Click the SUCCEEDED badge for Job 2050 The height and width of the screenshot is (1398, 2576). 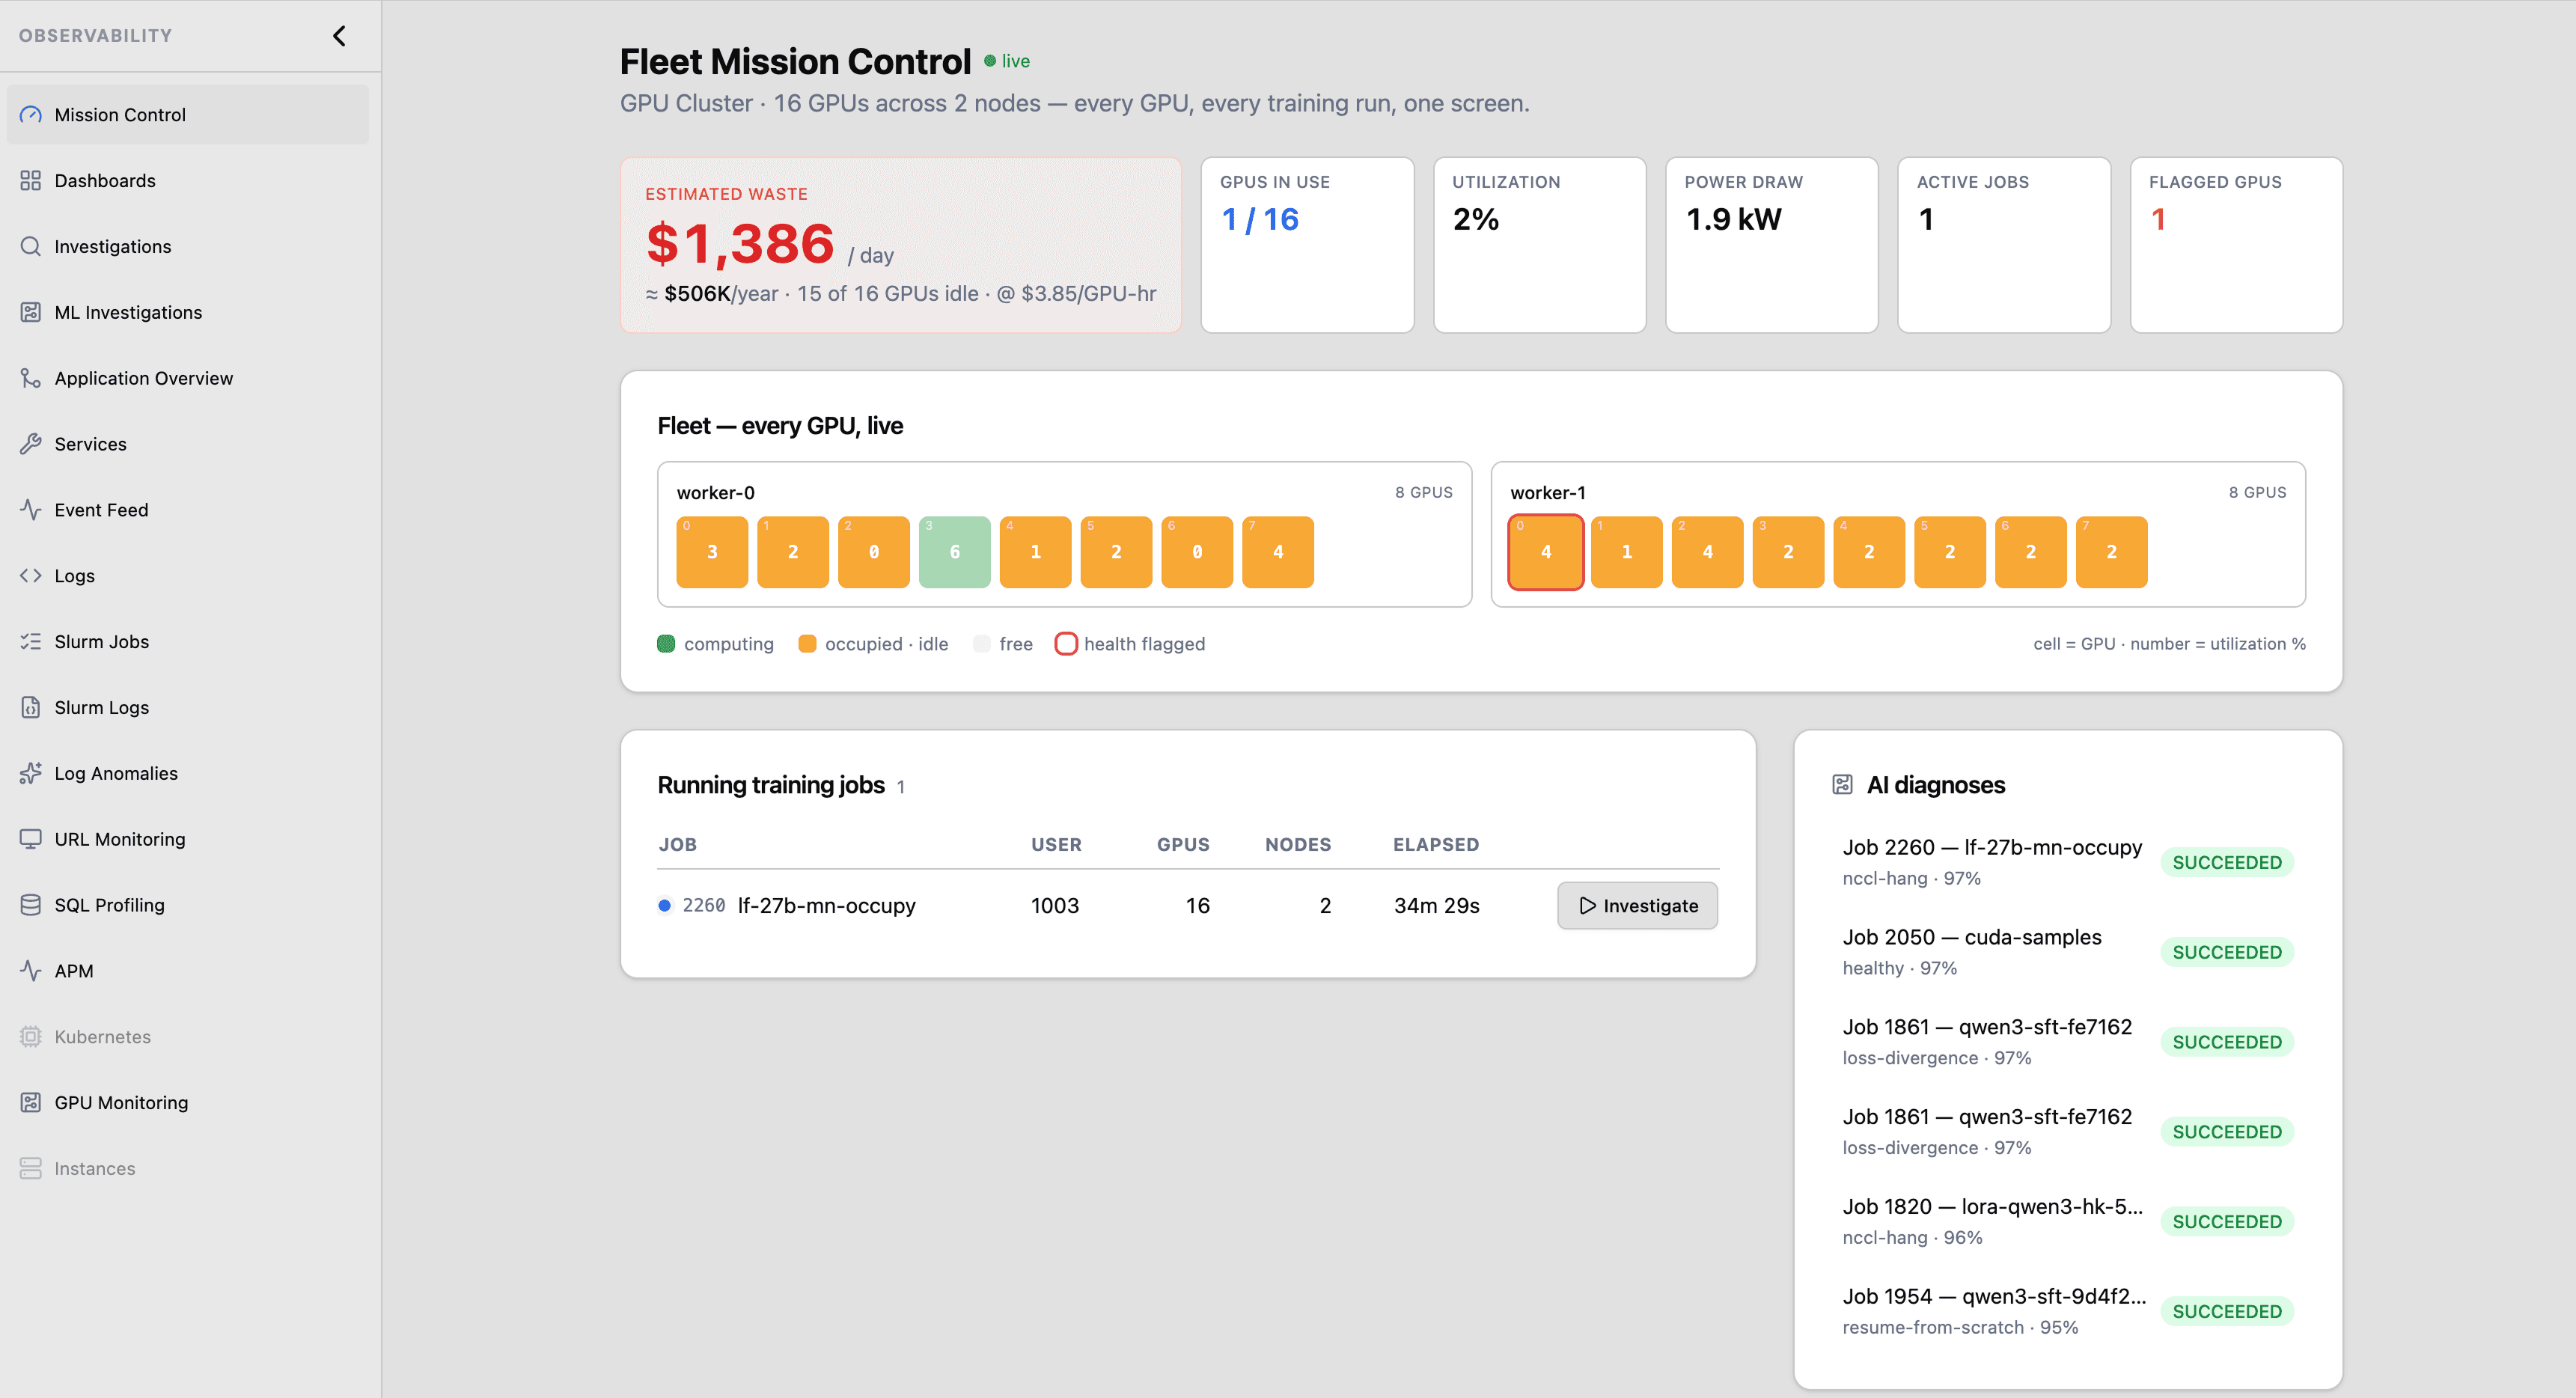coord(2227,952)
